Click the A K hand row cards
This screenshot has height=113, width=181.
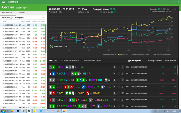[x=52, y=80]
